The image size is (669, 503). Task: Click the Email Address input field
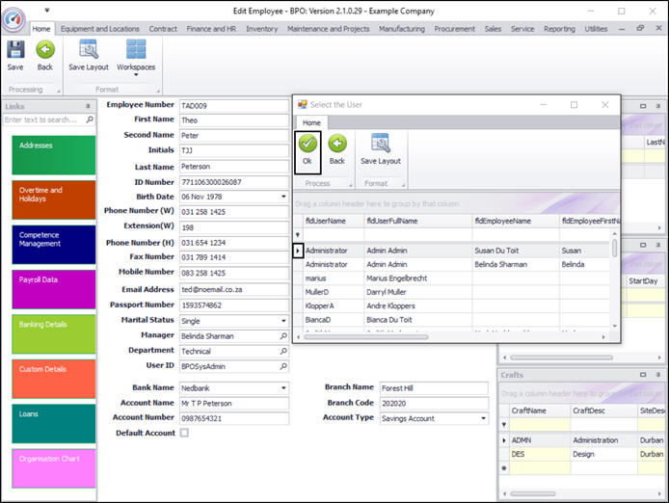click(x=234, y=290)
